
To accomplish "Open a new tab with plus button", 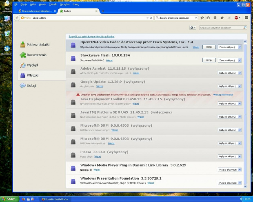I will click(103, 11).
